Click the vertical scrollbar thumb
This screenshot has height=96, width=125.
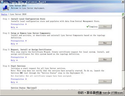123,45
